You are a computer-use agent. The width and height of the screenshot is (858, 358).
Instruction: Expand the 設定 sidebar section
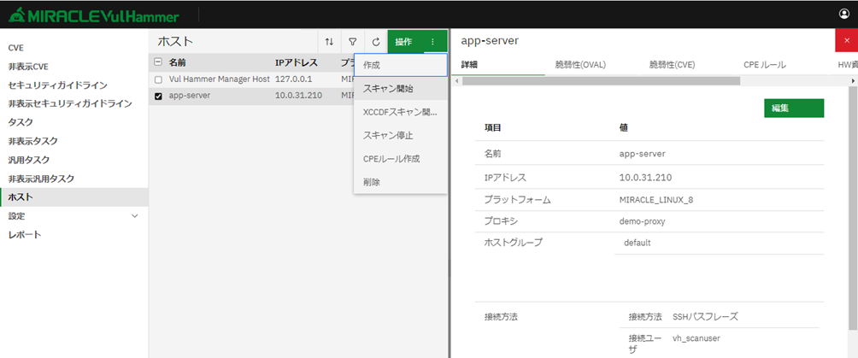click(x=134, y=216)
